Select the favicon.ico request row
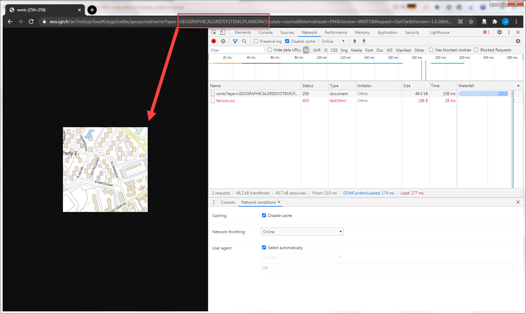 226,101
